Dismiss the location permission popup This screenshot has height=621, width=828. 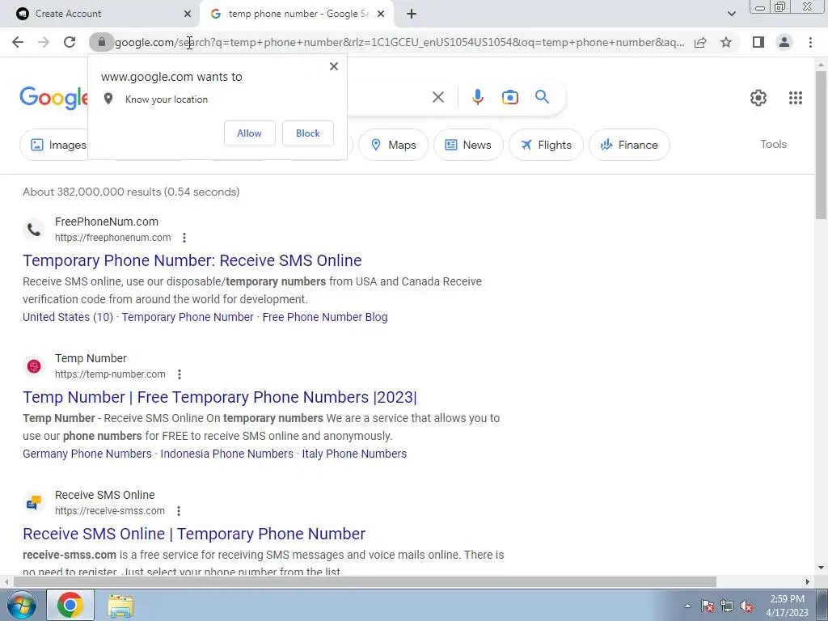(334, 66)
